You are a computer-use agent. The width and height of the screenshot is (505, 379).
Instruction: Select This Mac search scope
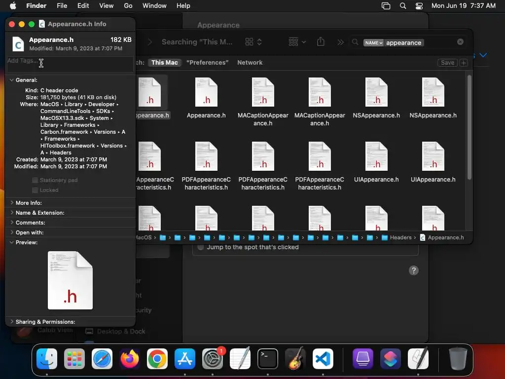pyautogui.click(x=165, y=63)
